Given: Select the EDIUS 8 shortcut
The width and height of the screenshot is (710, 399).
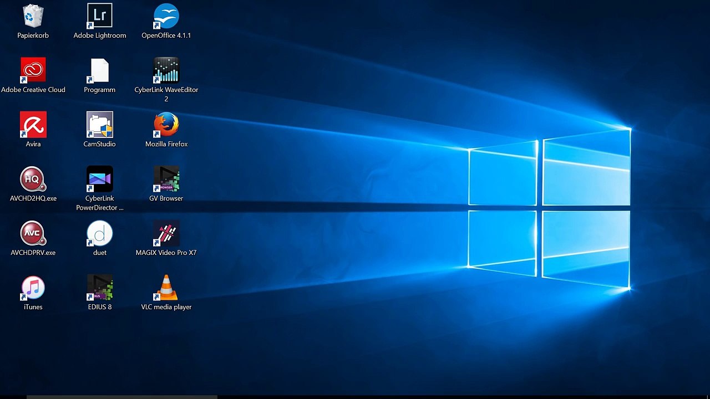Looking at the screenshot, I should click(x=100, y=288).
